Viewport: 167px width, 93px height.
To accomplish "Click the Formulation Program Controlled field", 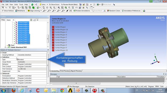I will [32, 76].
